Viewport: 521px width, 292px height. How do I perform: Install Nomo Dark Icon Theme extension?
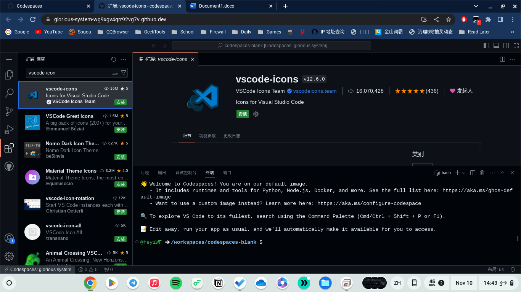(x=121, y=157)
